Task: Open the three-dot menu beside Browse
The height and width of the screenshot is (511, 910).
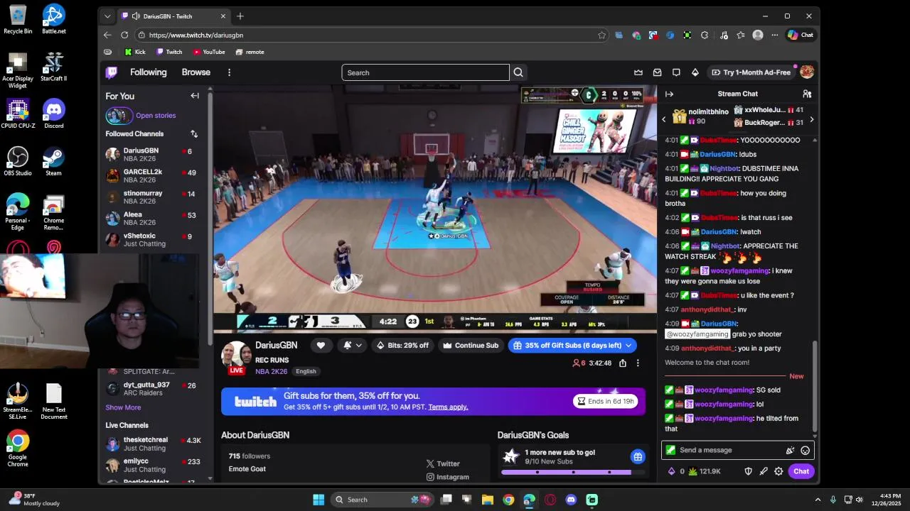Action: (x=229, y=72)
